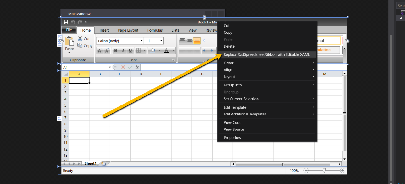Switch to the View ribbon tab
This screenshot has width=405, height=184.
coord(192,30)
